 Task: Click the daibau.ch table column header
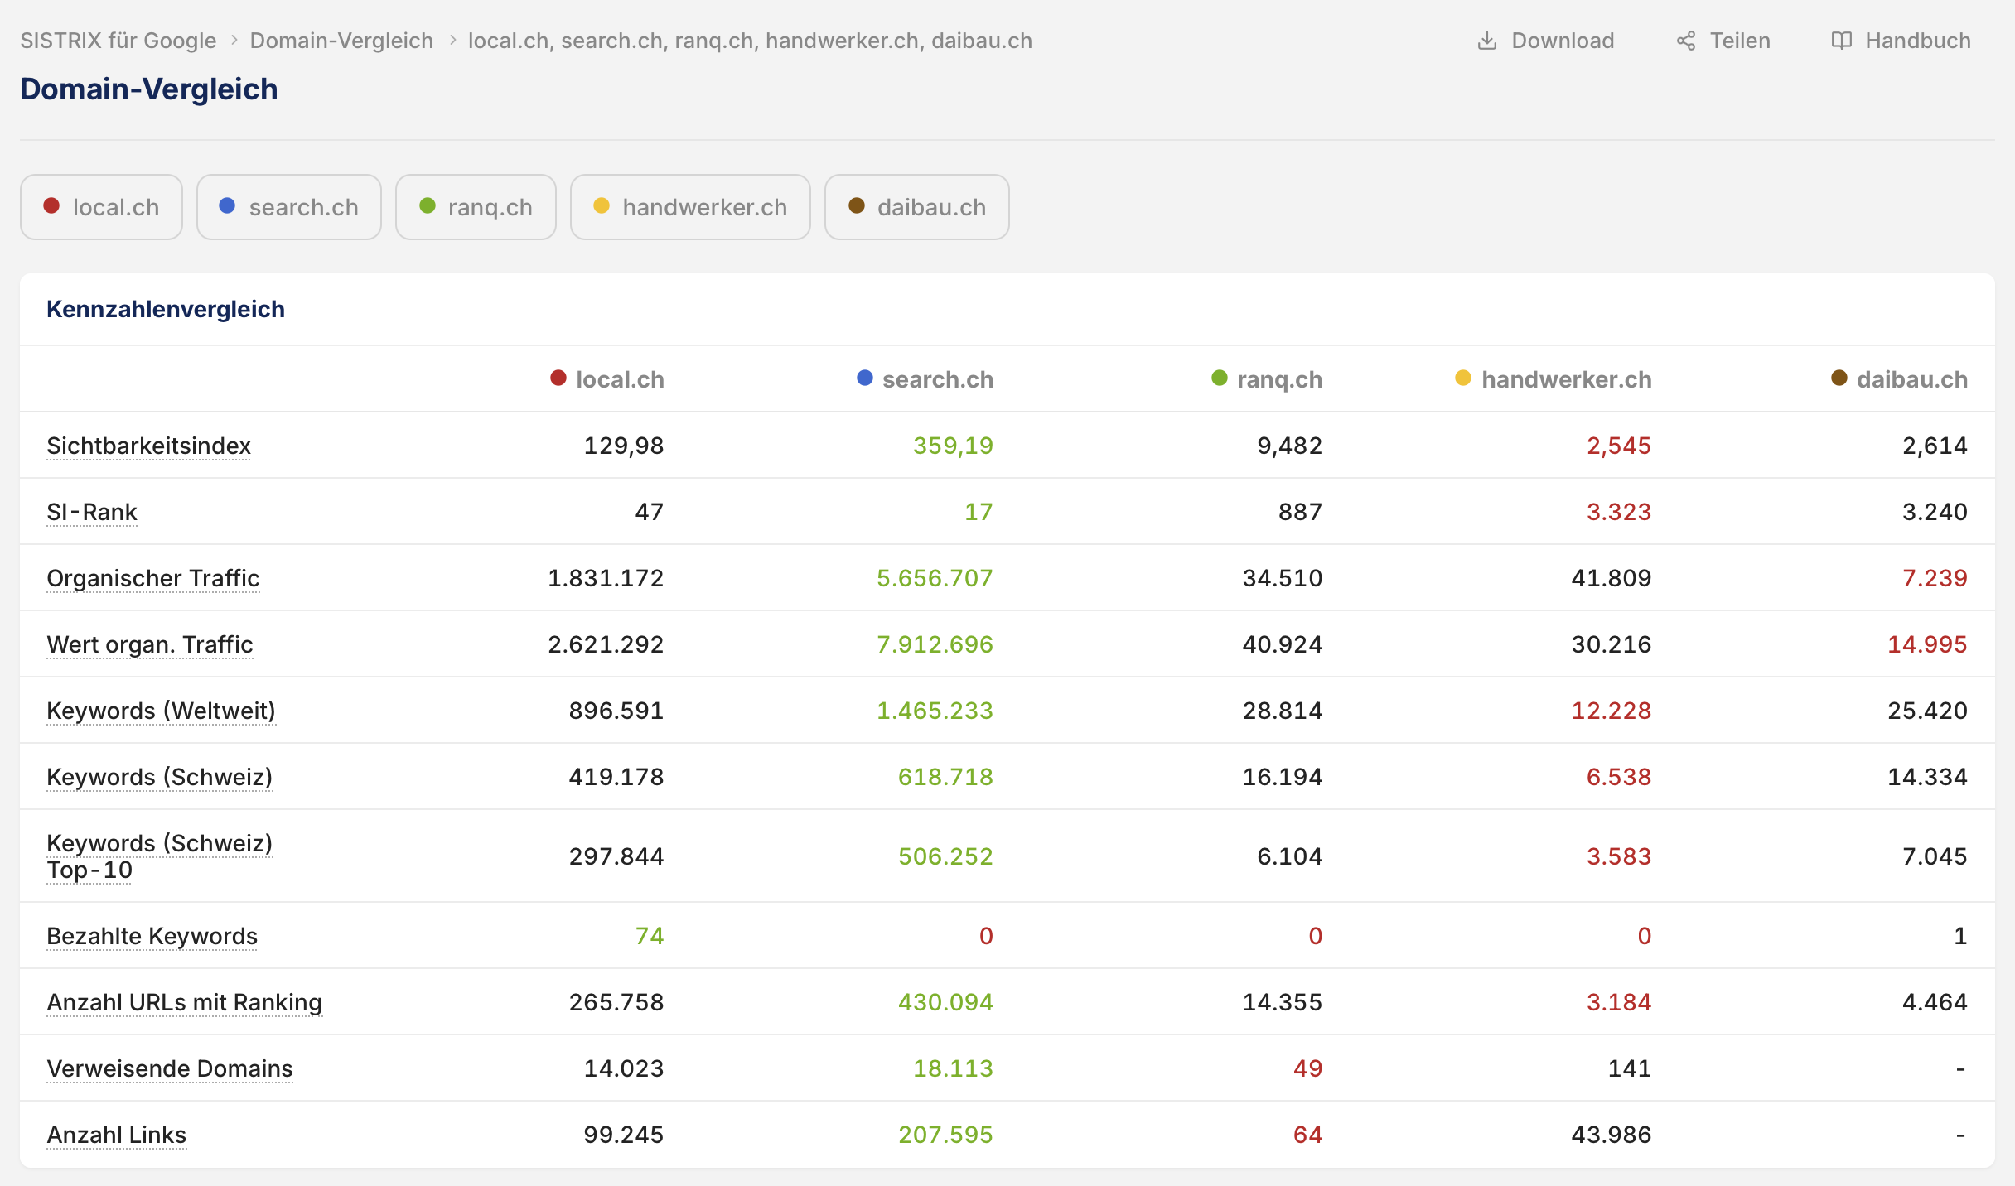click(1899, 379)
